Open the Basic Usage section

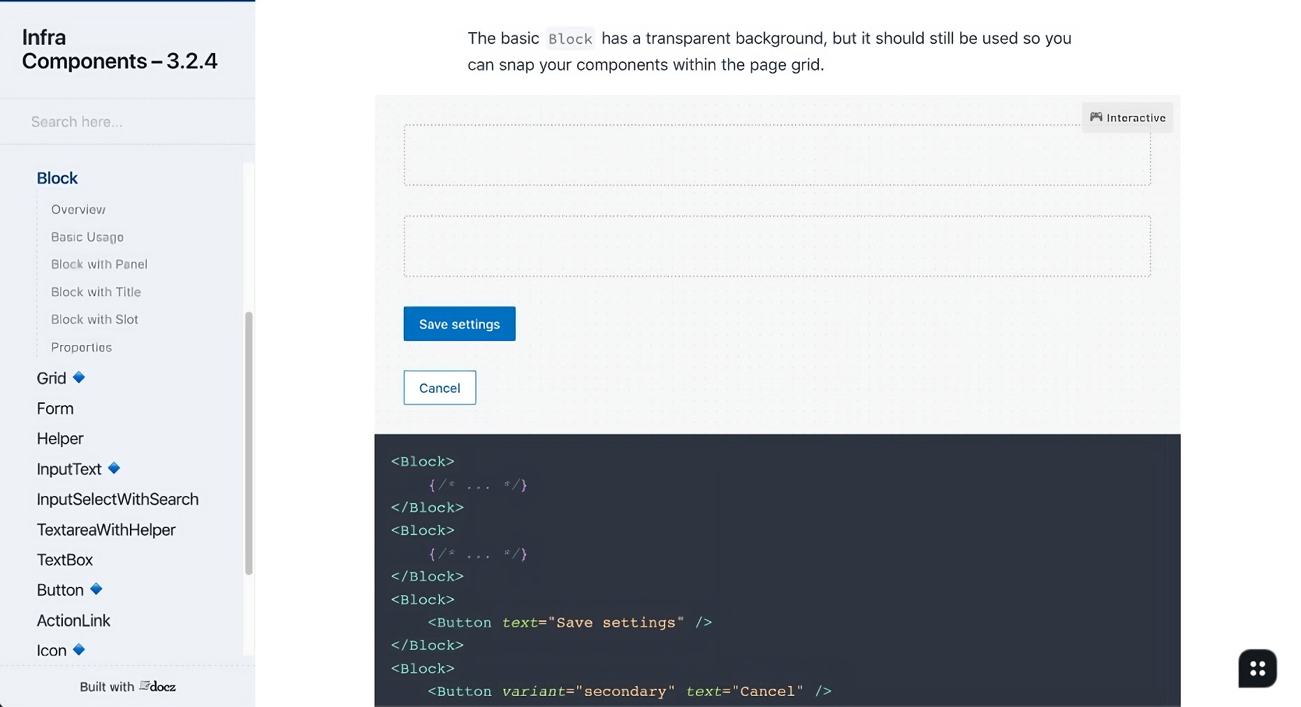tap(87, 237)
